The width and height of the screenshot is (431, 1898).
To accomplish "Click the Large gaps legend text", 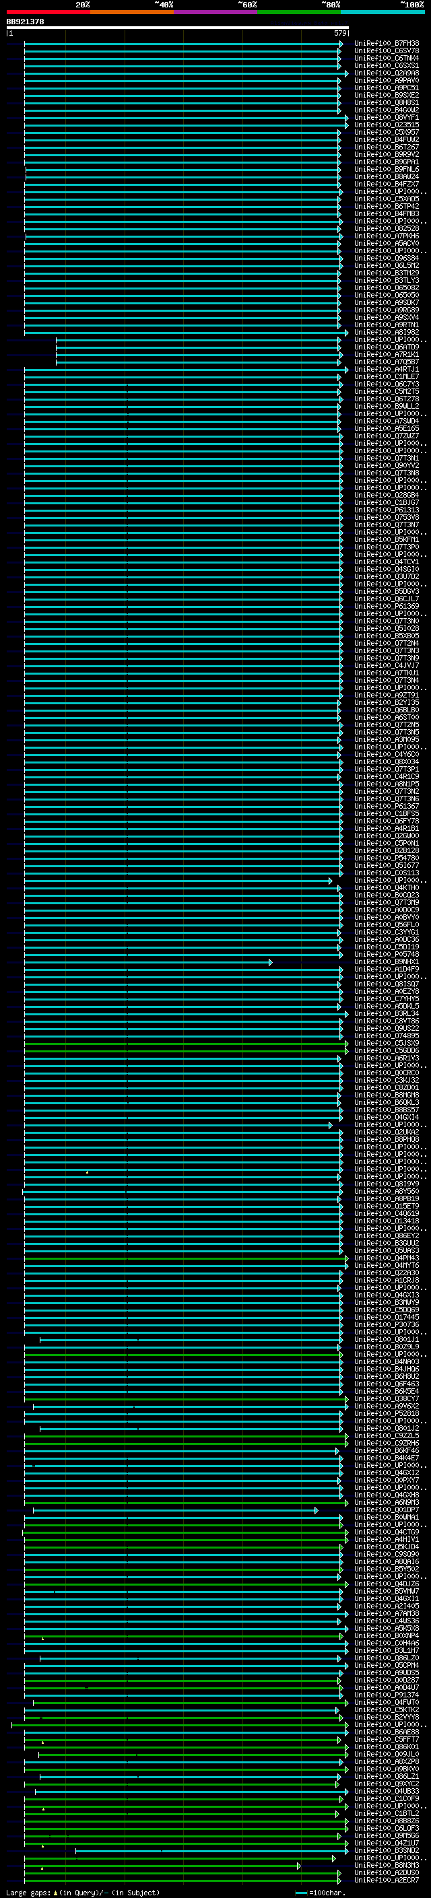I will (83, 1893).
